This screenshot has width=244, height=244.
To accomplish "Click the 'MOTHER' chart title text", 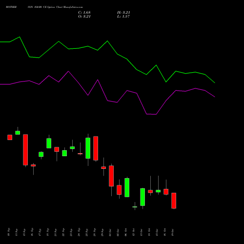I will [11, 7].
